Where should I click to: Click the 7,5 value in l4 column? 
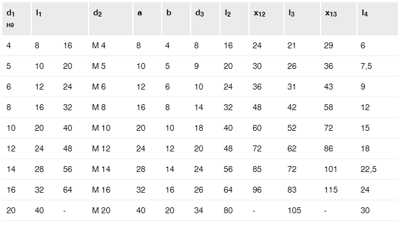click(366, 67)
